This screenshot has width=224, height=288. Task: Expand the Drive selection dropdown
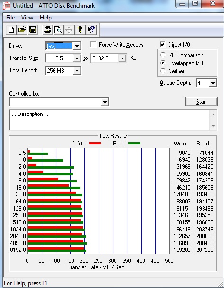click(77, 46)
